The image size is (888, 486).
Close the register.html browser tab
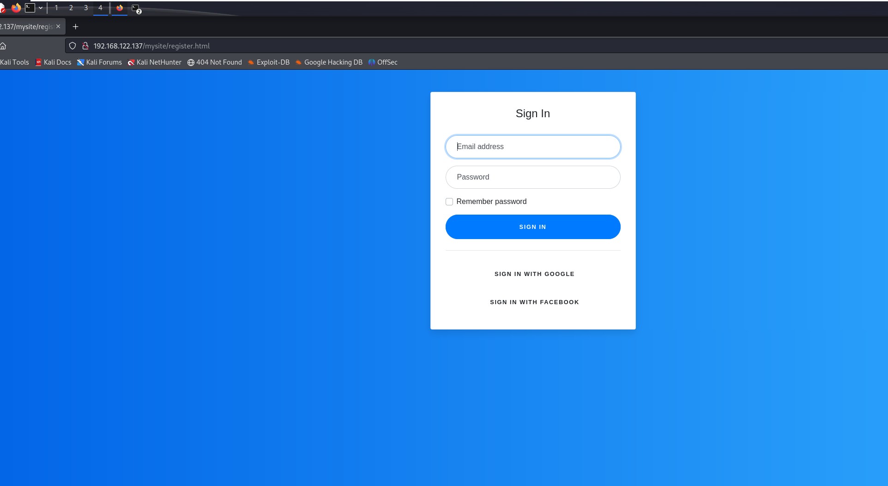point(58,27)
